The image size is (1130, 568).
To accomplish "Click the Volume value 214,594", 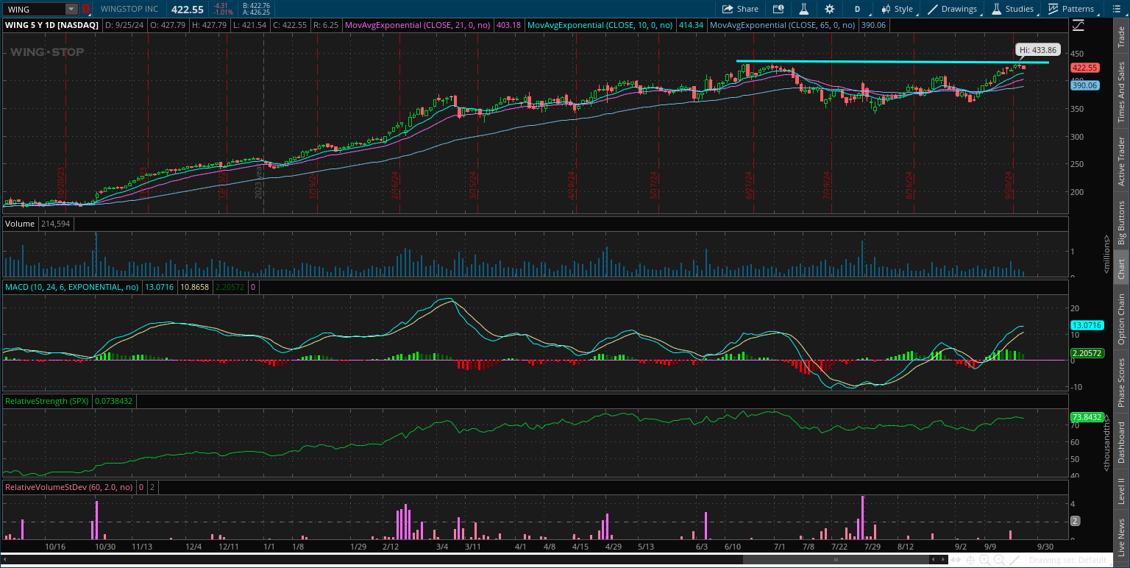I will 54,223.
